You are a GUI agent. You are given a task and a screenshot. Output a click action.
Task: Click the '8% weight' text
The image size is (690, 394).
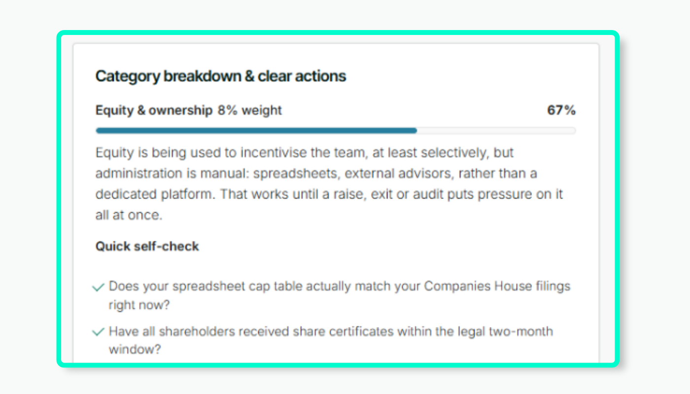click(x=250, y=110)
